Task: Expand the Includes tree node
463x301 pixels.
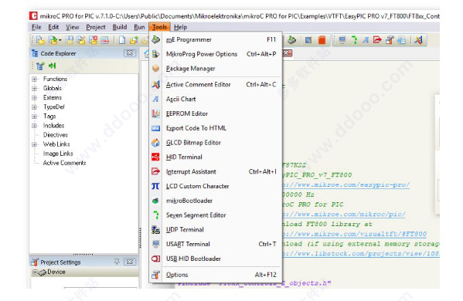Action: point(35,126)
